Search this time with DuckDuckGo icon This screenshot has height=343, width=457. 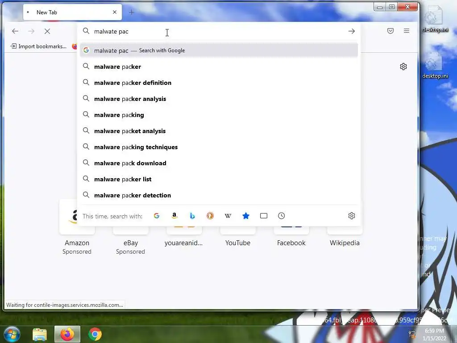click(x=210, y=216)
